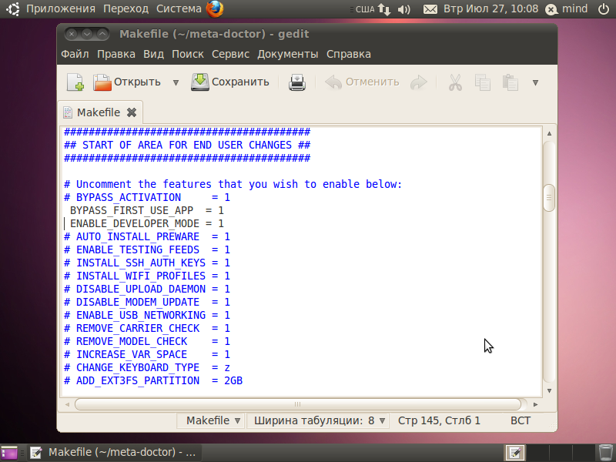Click the Отменить undo button
This screenshot has height=462, width=616.
point(363,82)
